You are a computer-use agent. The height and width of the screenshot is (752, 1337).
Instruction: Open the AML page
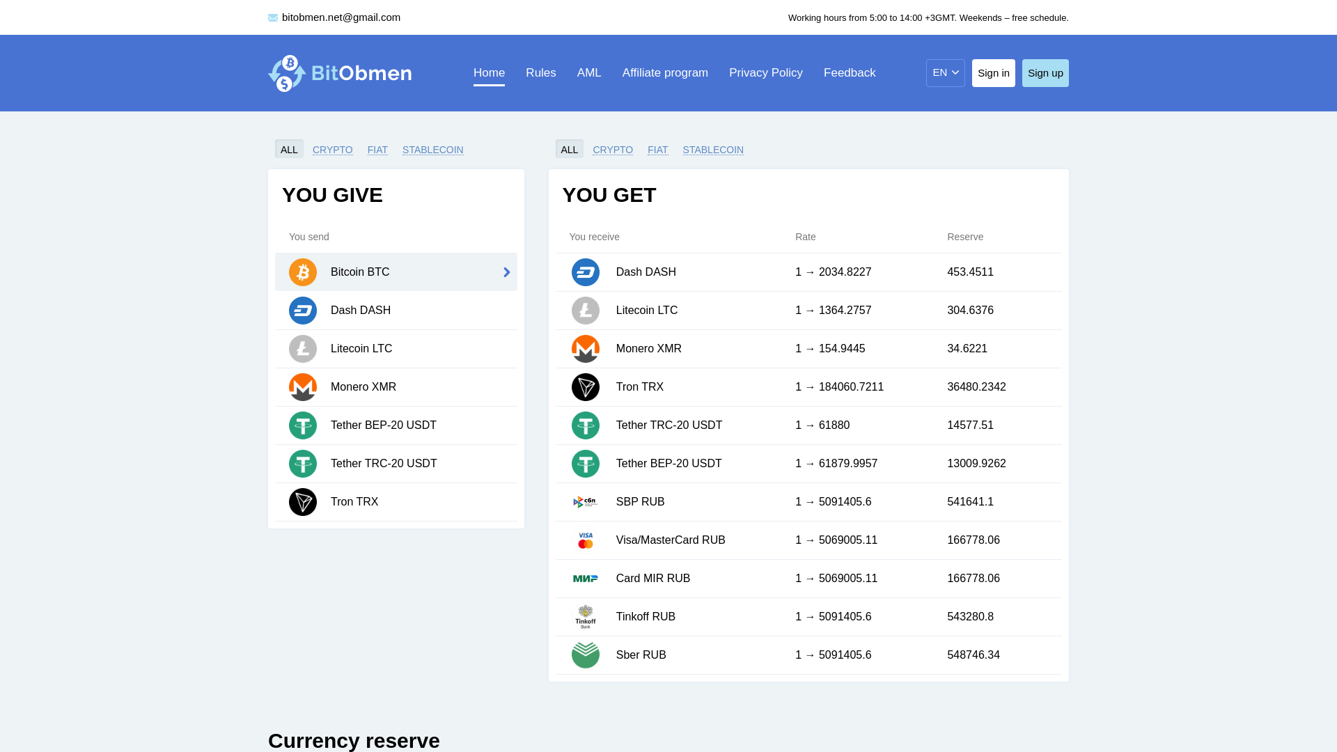click(x=589, y=73)
